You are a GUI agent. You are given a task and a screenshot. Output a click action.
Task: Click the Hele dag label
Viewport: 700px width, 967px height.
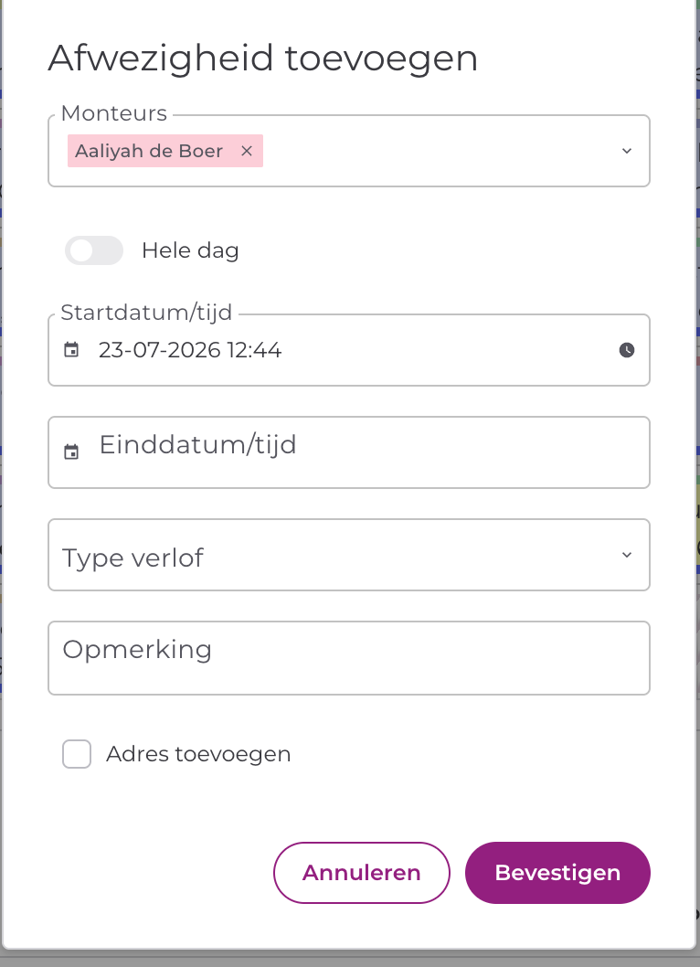coord(190,250)
